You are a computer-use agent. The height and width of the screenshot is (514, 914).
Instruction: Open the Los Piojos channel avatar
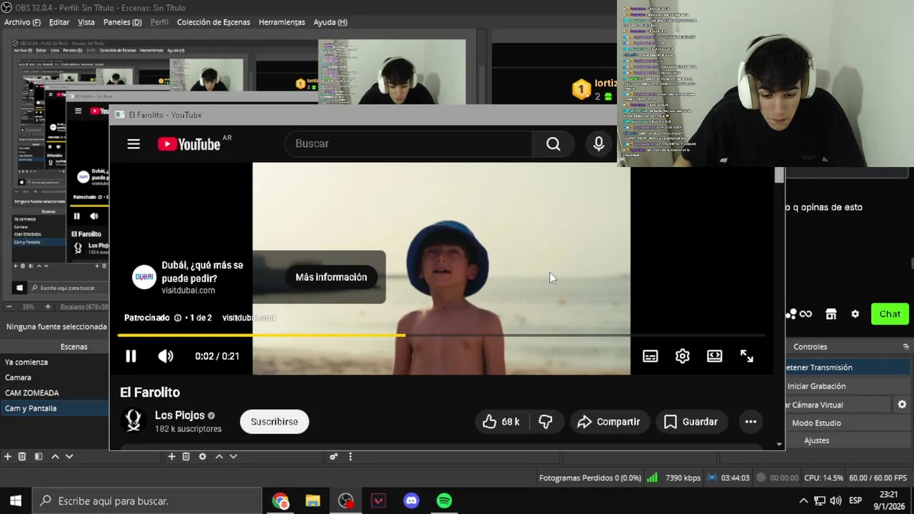point(134,420)
